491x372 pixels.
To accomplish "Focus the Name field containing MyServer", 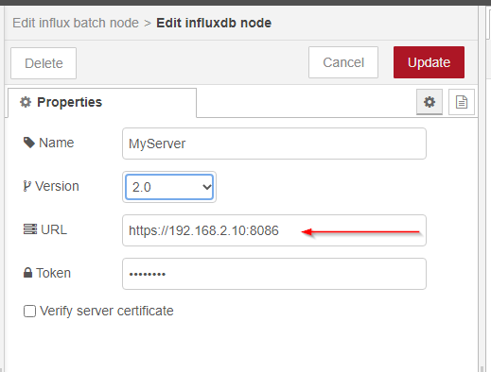I will coord(274,144).
